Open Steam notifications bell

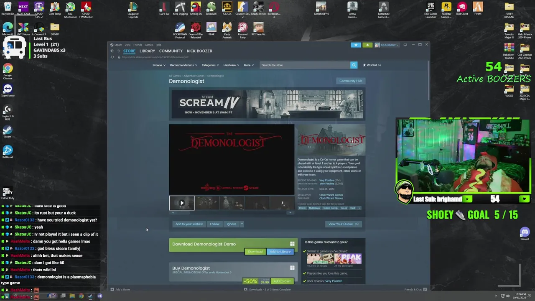pyautogui.click(x=367, y=45)
